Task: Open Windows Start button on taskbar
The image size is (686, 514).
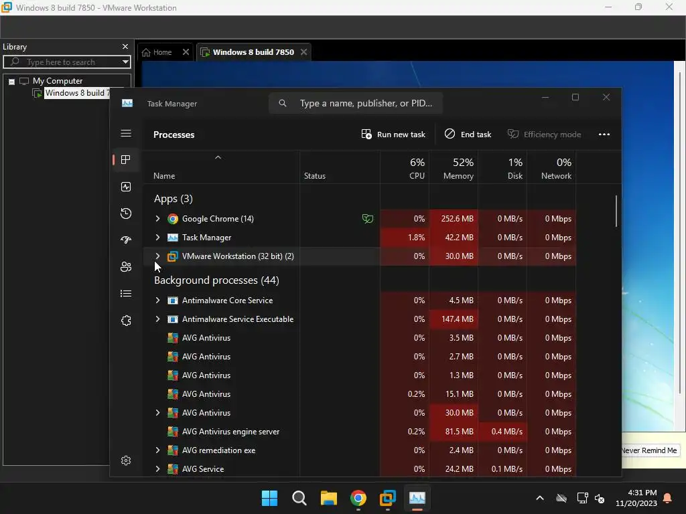Action: (x=269, y=498)
